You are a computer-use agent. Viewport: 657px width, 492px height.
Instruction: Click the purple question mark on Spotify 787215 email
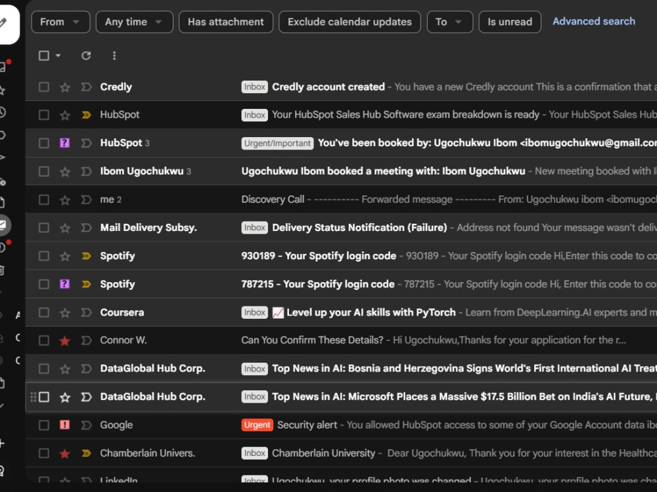(x=64, y=284)
